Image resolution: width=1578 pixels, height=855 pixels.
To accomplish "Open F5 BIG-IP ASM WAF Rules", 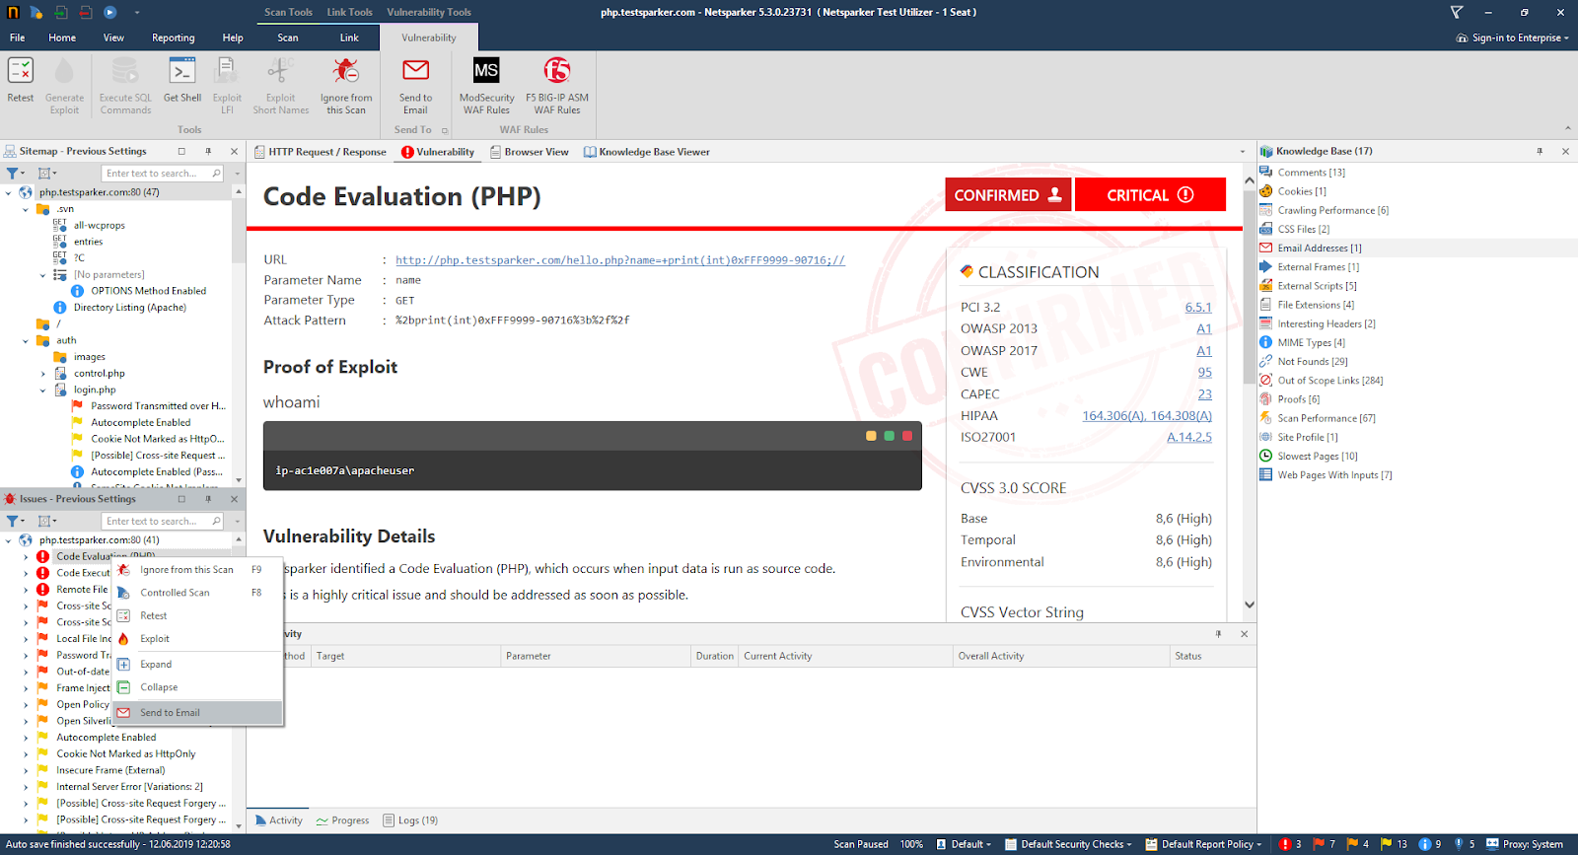I will point(557,71).
